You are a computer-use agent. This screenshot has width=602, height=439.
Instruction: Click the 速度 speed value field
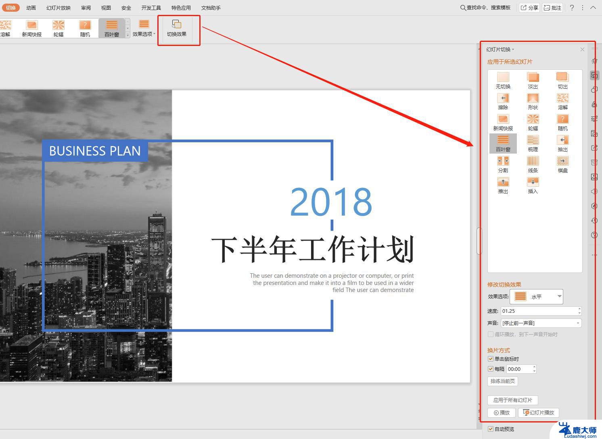tap(539, 311)
